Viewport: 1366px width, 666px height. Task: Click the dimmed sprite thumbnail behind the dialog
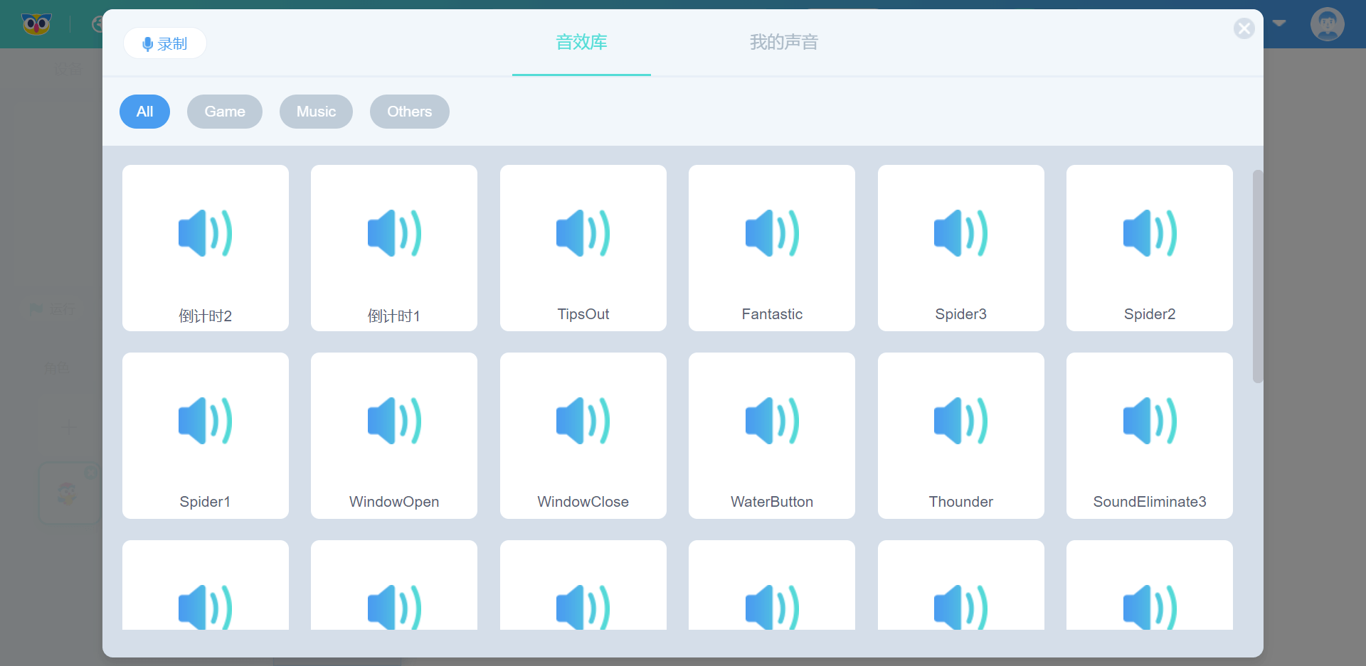click(70, 493)
